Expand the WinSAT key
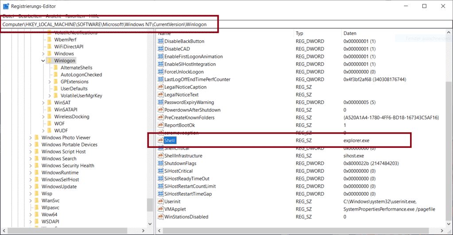 (43, 103)
